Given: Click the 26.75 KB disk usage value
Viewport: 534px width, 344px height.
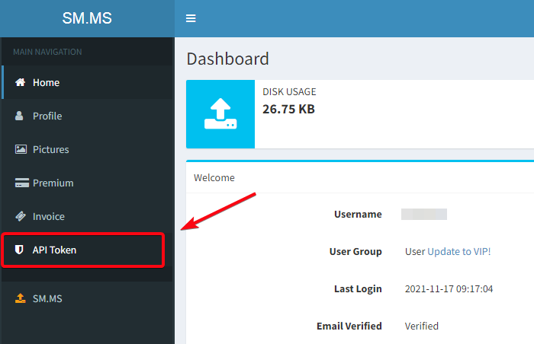Looking at the screenshot, I should click(288, 109).
